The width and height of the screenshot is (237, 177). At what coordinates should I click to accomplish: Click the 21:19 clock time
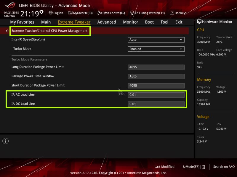click(30, 14)
